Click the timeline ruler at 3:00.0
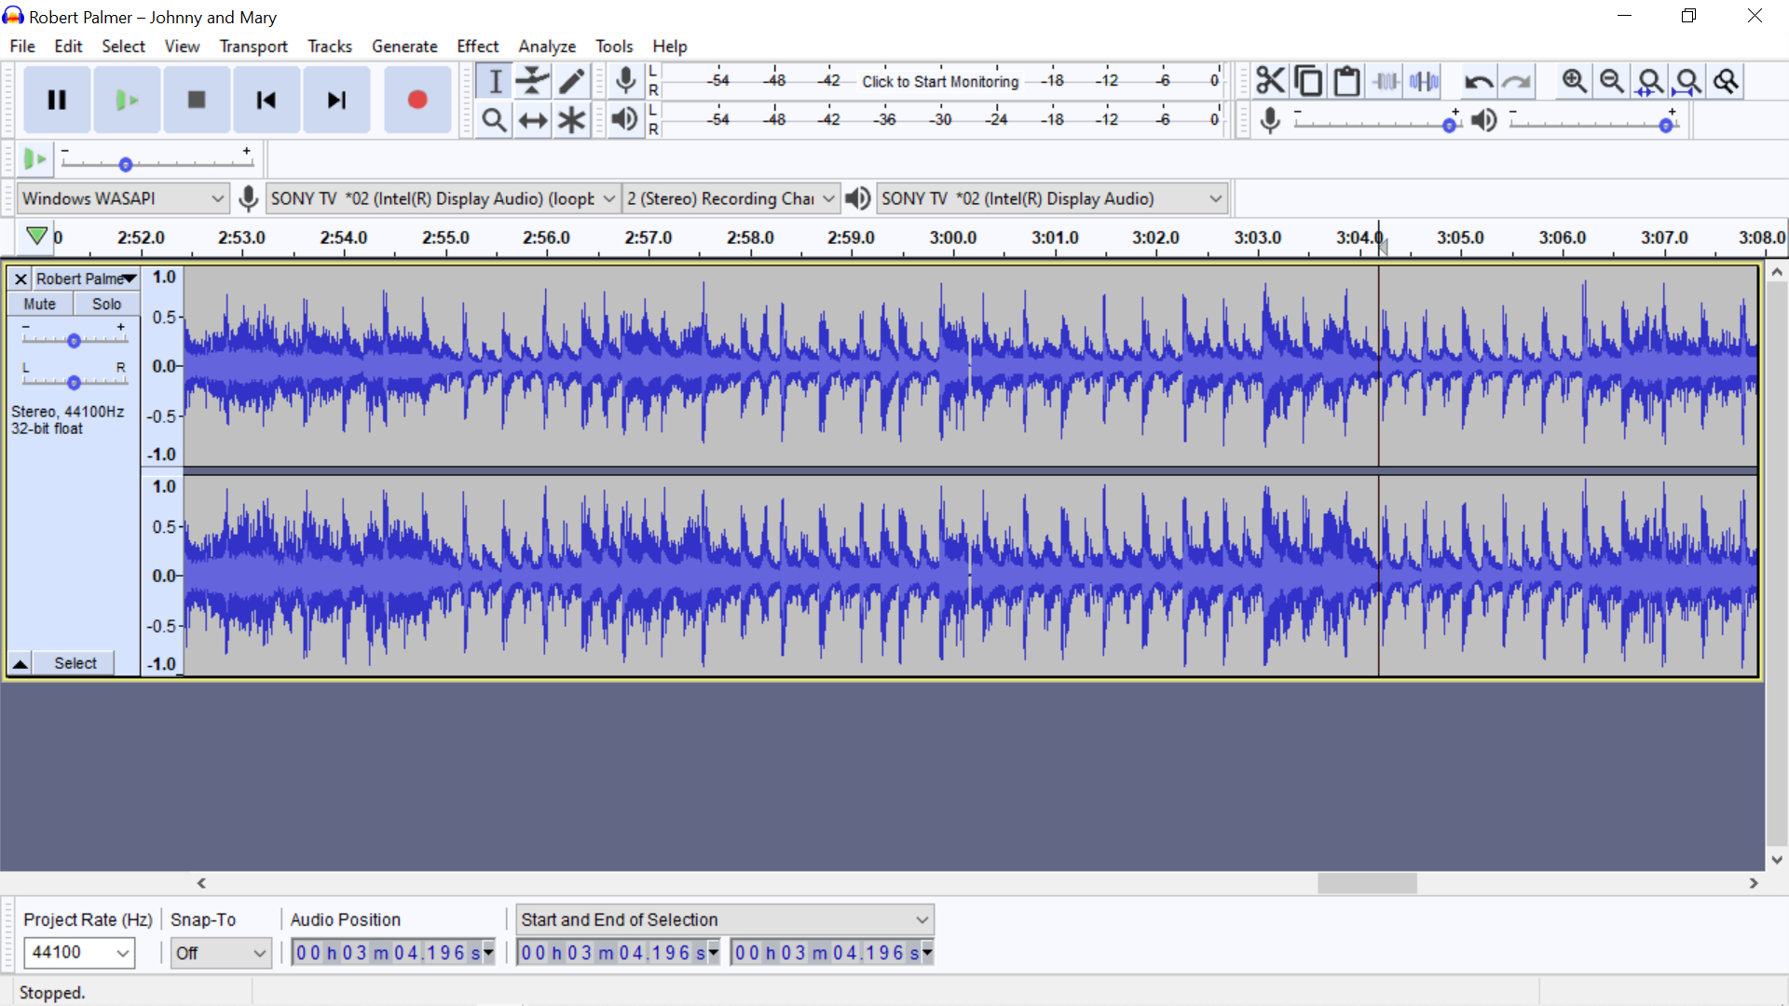Image resolution: width=1789 pixels, height=1006 pixels. [x=952, y=238]
